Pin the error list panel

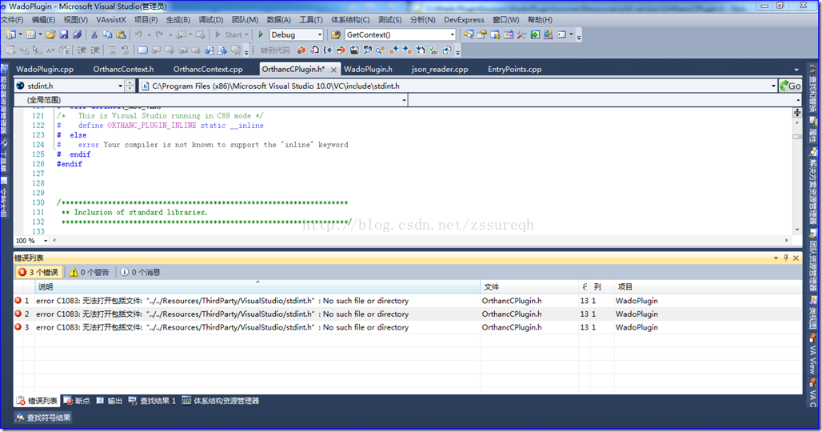(786, 258)
